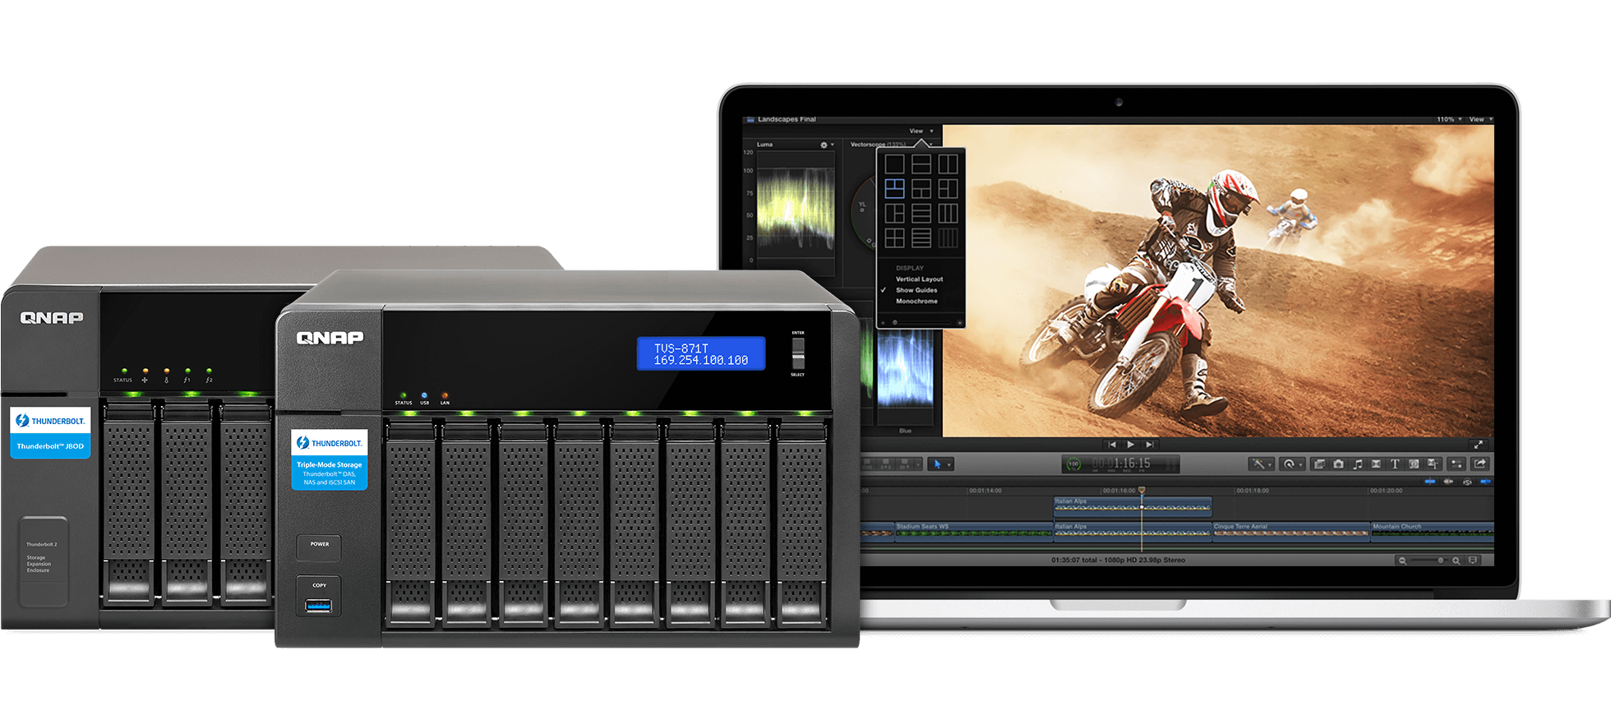1611x701 pixels.
Task: Click the 1:16:15 timecode display
Action: (1121, 463)
